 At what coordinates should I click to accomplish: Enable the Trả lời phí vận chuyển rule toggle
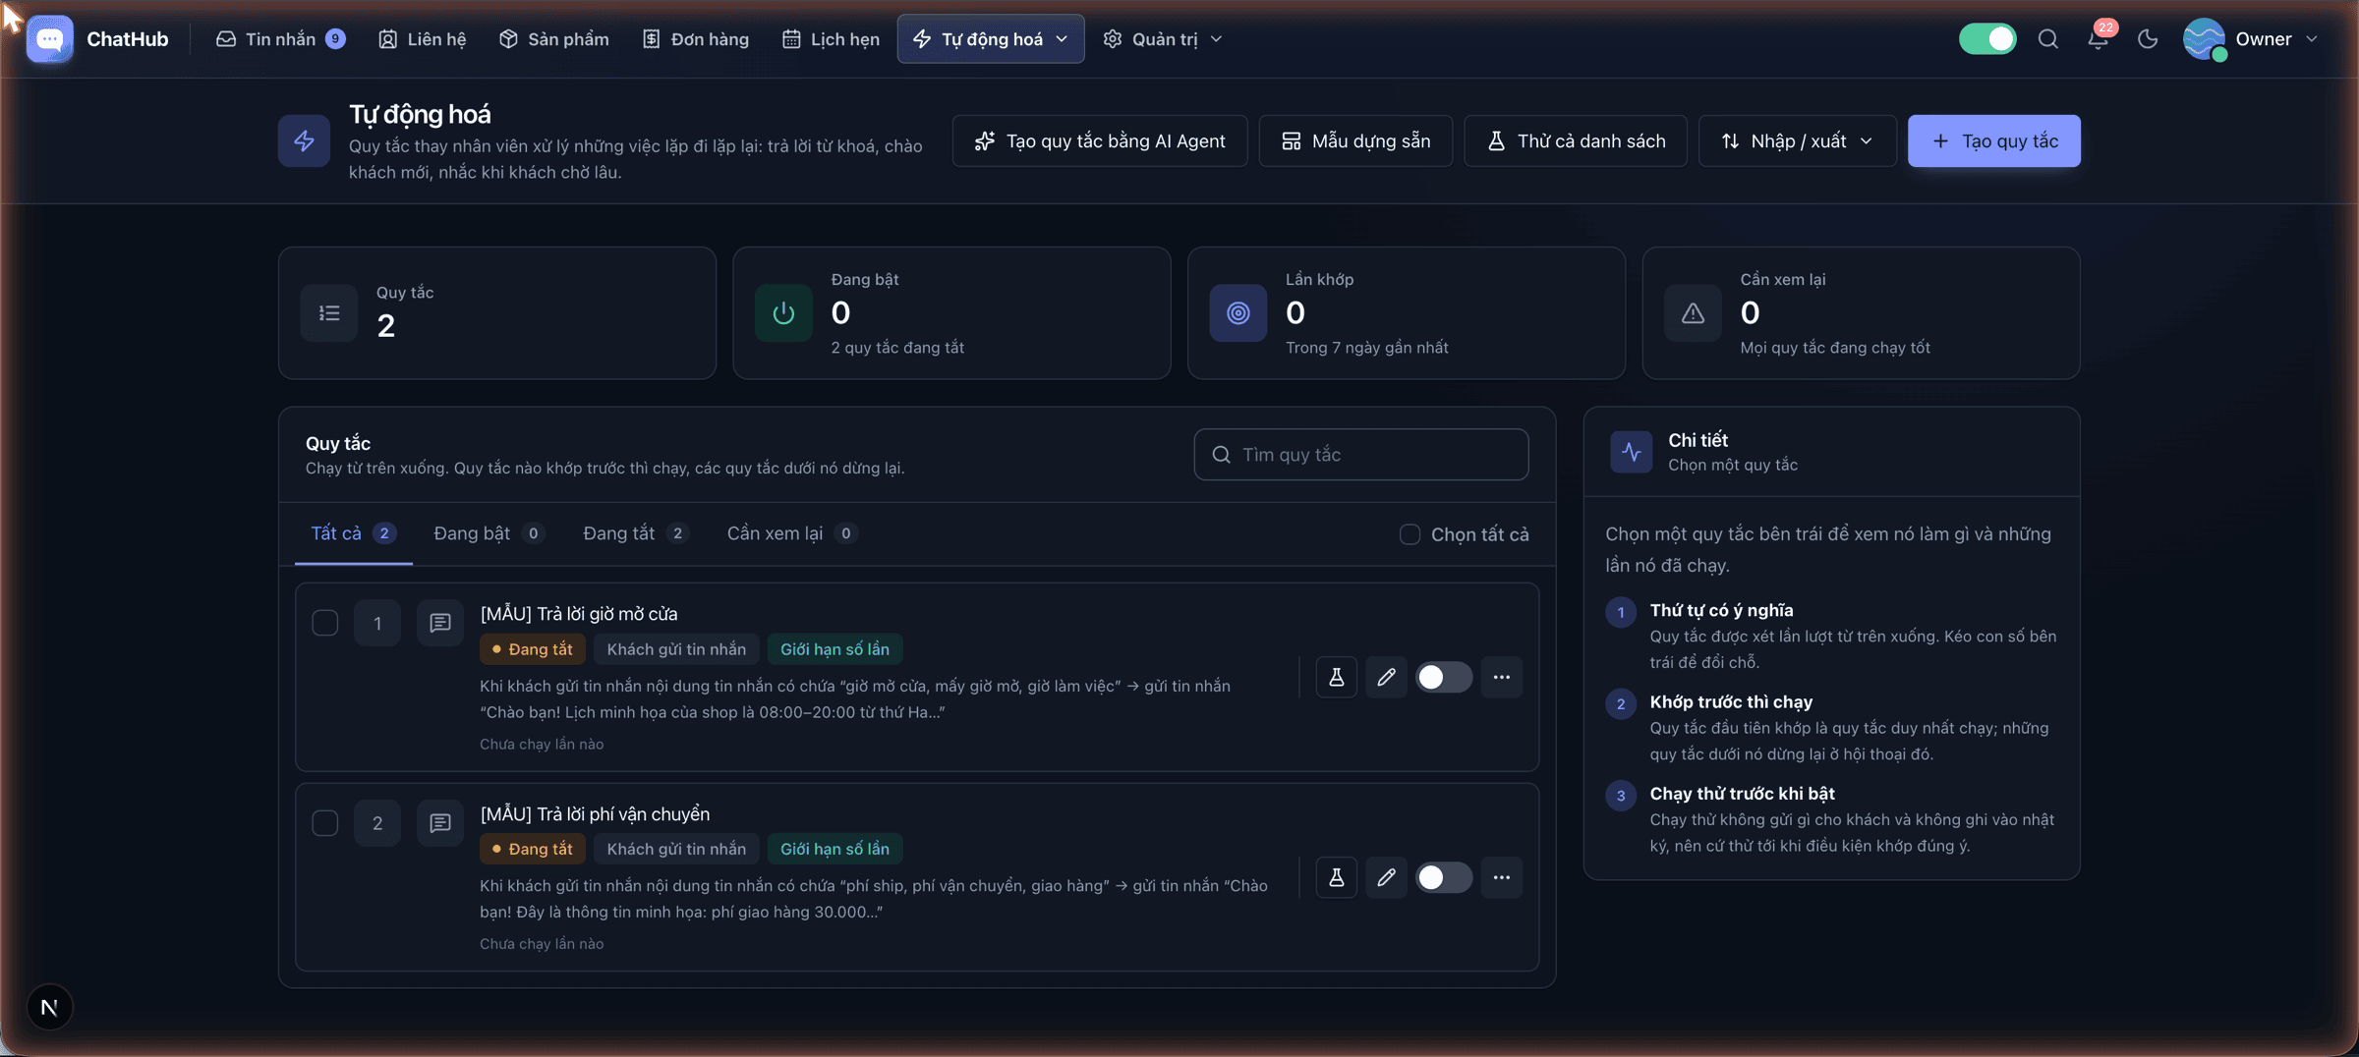click(x=1443, y=877)
